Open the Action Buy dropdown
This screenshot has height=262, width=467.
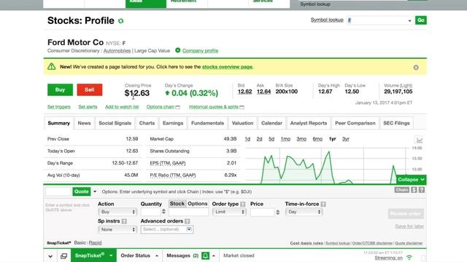[117, 212]
